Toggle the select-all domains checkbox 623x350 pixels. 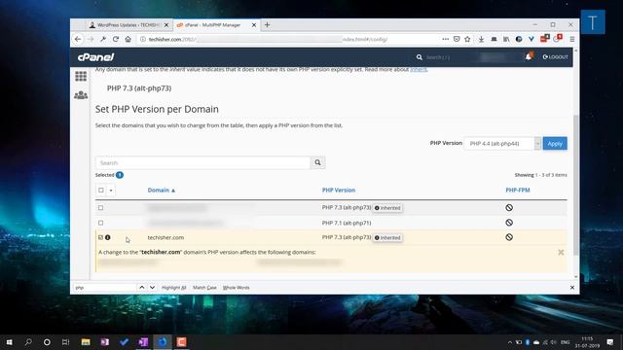click(101, 191)
